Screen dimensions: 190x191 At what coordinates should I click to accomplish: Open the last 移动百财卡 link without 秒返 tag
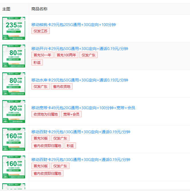pyautogui.click(x=81, y=160)
